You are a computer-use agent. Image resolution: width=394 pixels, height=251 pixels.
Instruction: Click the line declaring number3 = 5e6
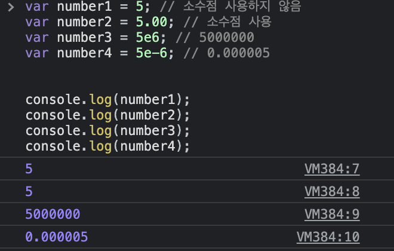click(140, 38)
